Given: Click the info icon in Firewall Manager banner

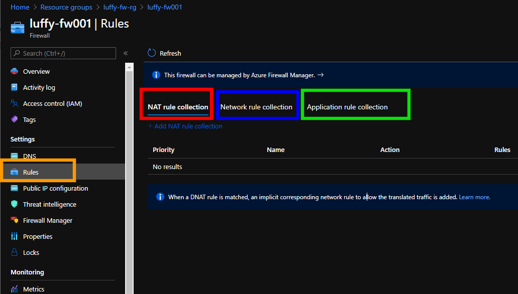Looking at the screenshot, I should [156, 75].
